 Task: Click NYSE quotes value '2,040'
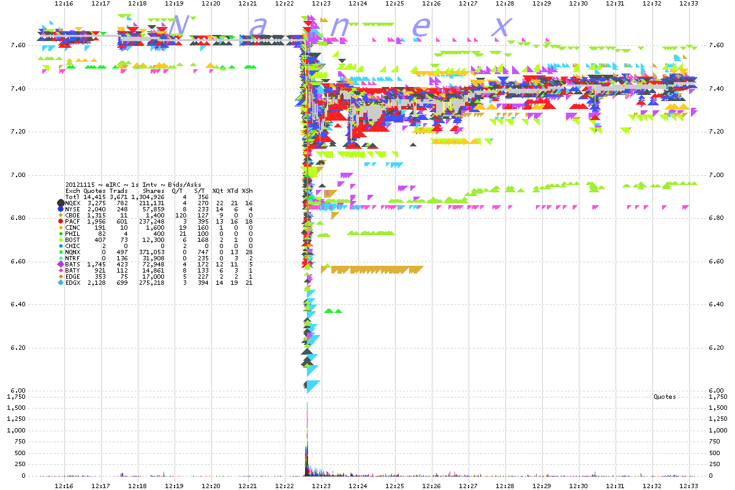(x=96, y=209)
